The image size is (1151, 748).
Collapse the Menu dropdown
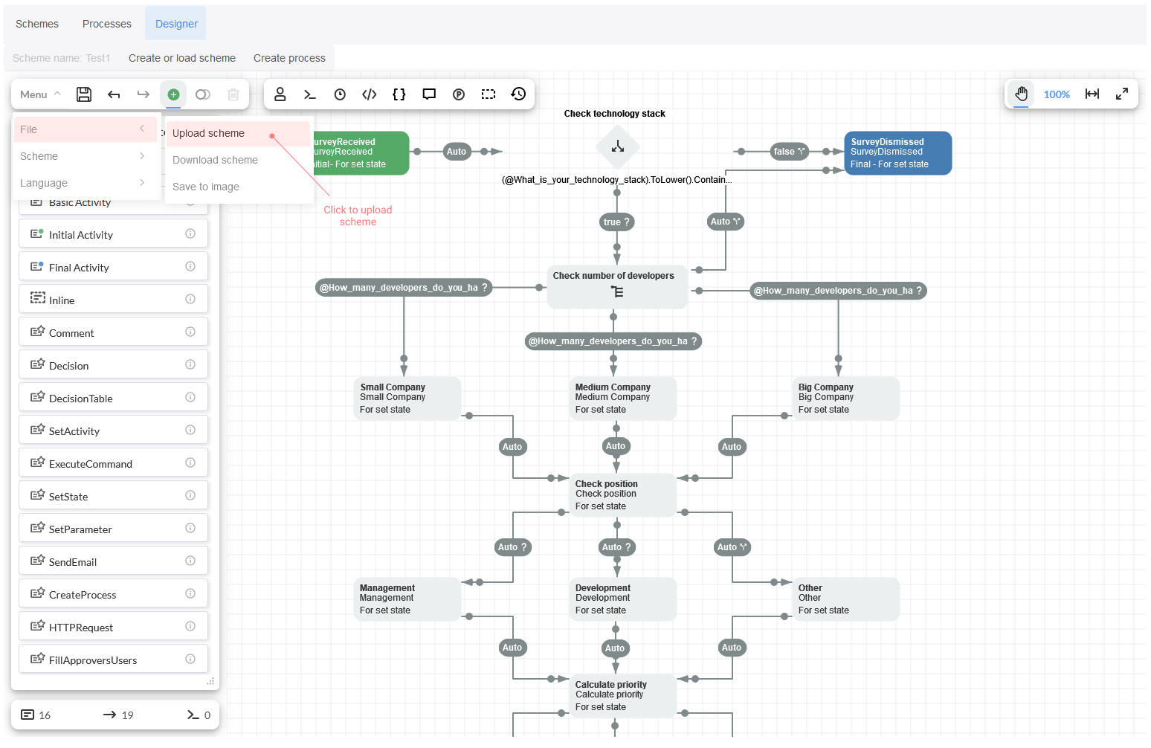[41, 94]
